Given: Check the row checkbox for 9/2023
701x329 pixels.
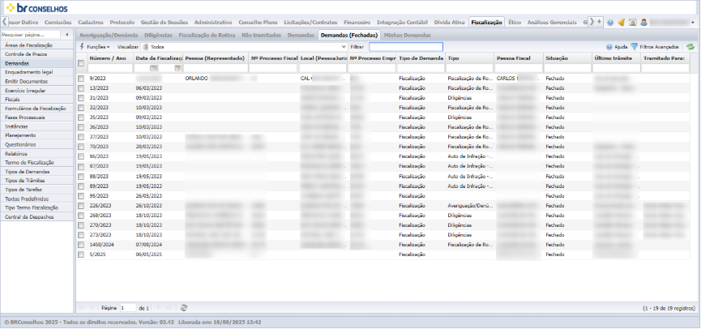Looking at the screenshot, I should (x=81, y=79).
